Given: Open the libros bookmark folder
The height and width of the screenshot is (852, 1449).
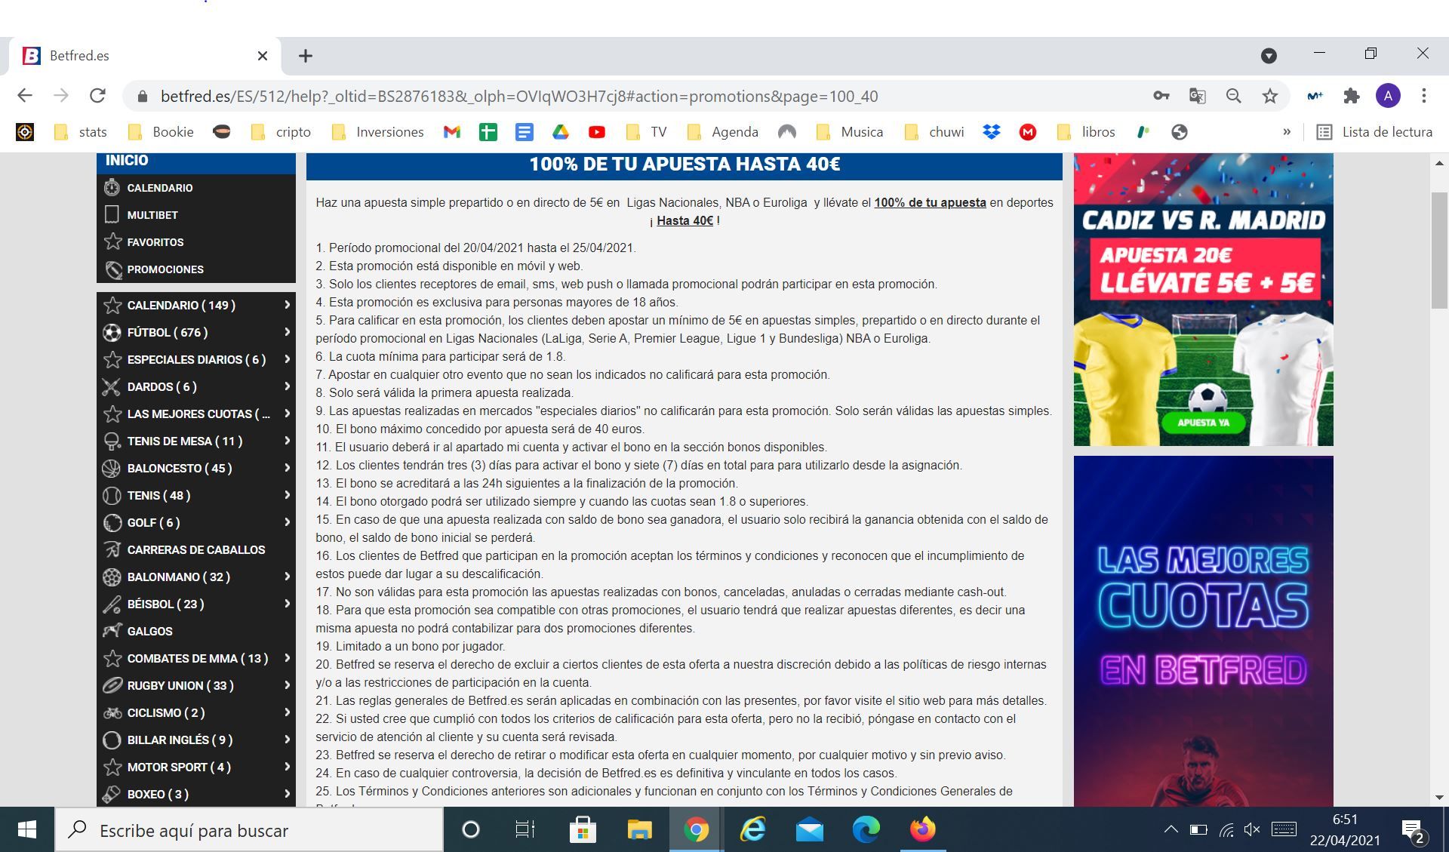Looking at the screenshot, I should (x=1086, y=132).
